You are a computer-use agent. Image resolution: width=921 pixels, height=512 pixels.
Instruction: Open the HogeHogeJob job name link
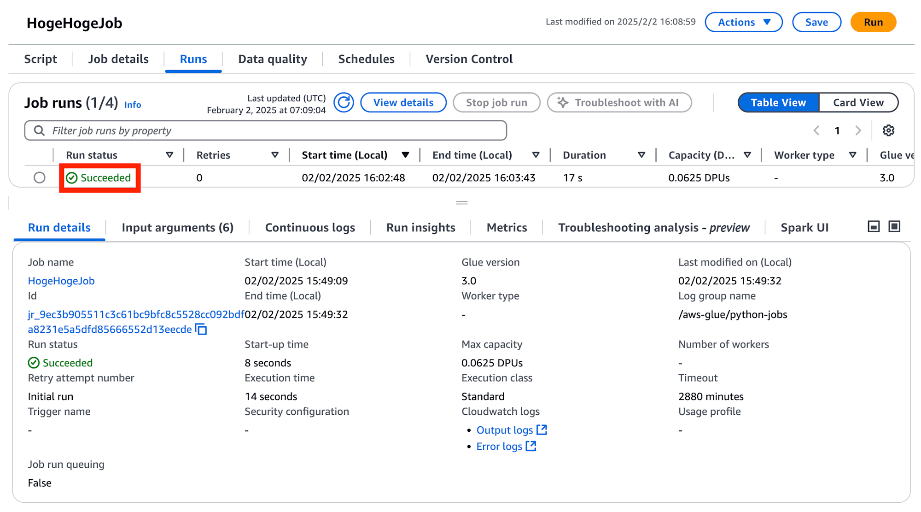[x=61, y=281]
